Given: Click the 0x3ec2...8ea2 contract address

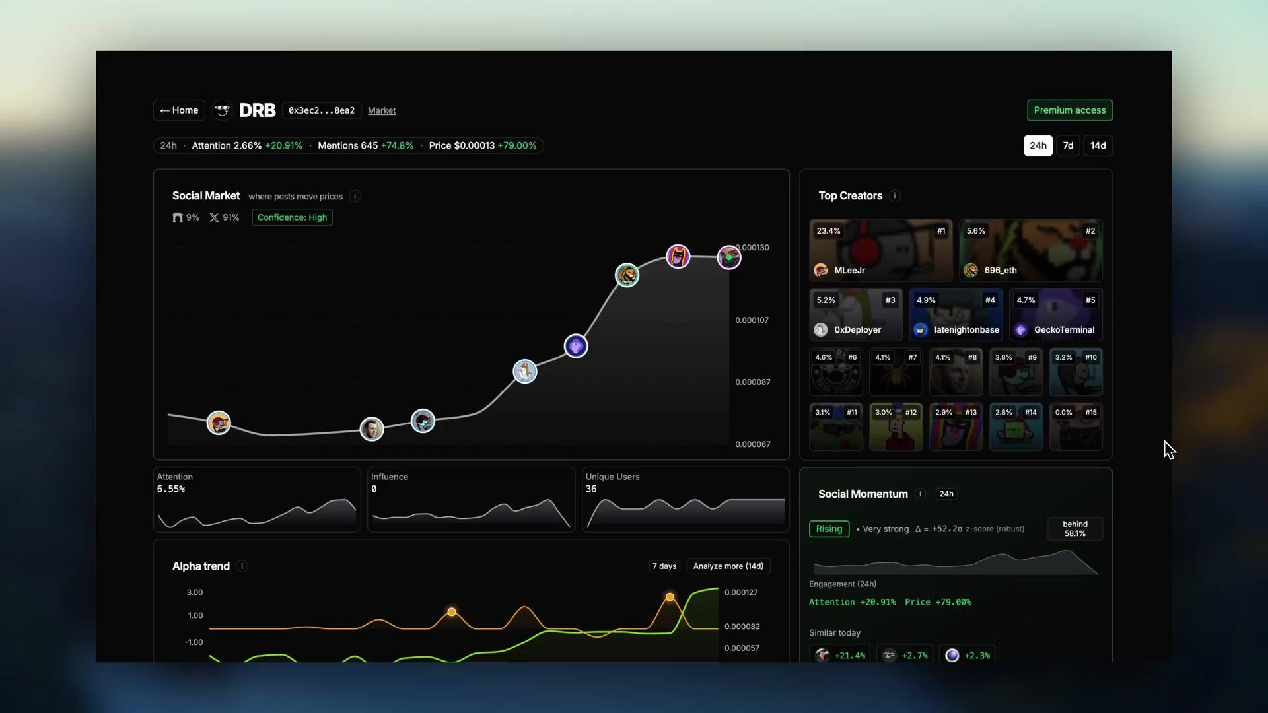Looking at the screenshot, I should 322,110.
